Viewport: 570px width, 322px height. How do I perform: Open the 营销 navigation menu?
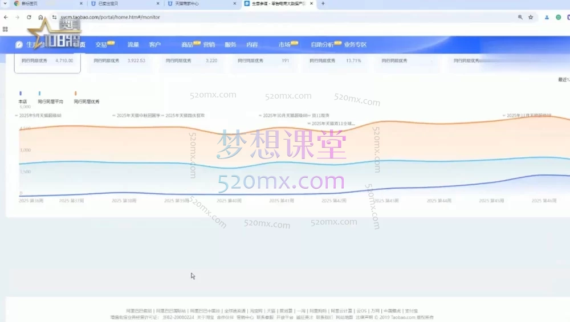209,44
